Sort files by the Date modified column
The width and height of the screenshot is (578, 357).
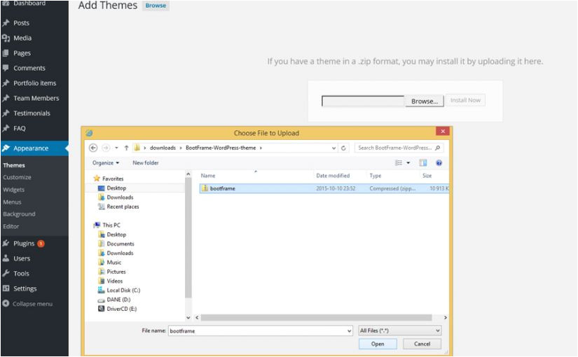[333, 176]
